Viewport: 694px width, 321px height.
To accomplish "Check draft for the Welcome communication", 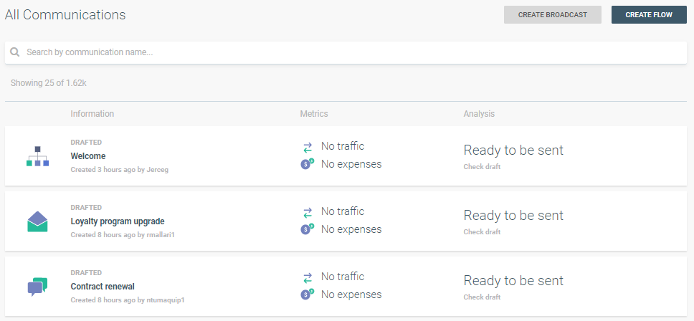I will click(482, 167).
